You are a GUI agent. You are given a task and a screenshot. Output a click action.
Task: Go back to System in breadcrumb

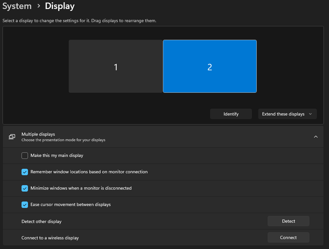(x=17, y=6)
